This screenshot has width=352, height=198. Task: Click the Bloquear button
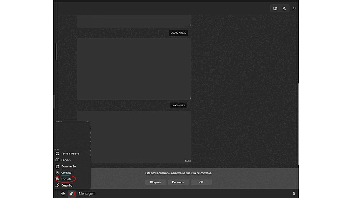pyautogui.click(x=156, y=182)
